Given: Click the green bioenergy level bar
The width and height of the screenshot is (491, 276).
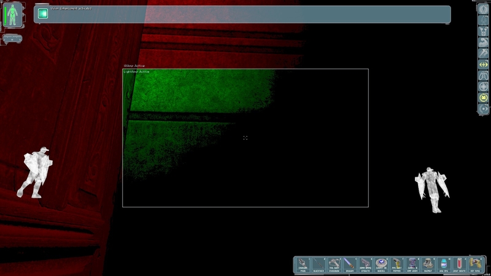Looking at the screenshot, I should (x=6, y=16).
